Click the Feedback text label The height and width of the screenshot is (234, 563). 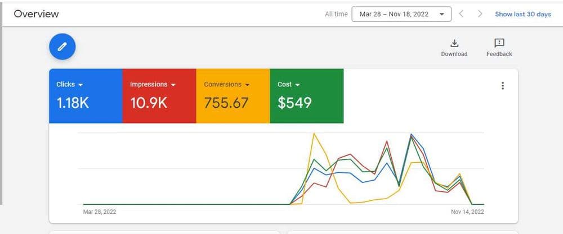(499, 54)
